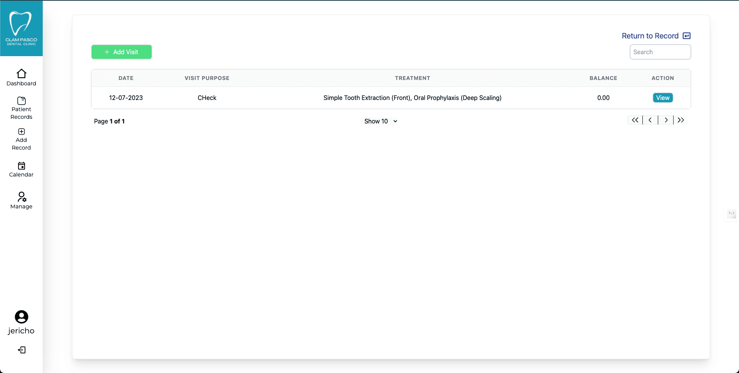739x373 pixels.
Task: Open Return to Record link
Action: (650, 35)
